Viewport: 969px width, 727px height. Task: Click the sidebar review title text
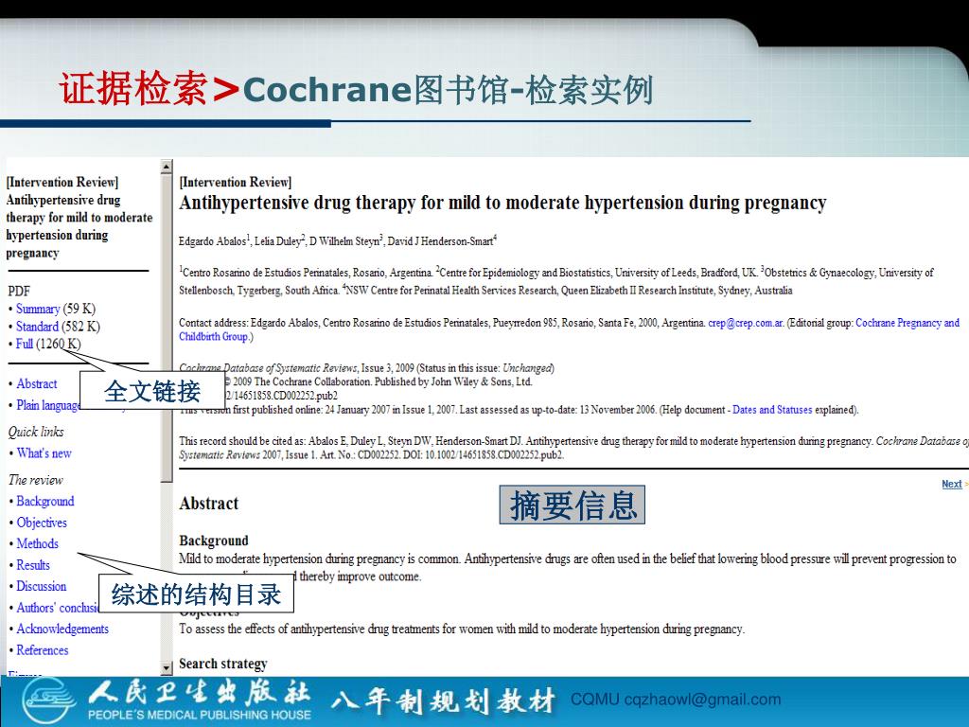(x=79, y=226)
